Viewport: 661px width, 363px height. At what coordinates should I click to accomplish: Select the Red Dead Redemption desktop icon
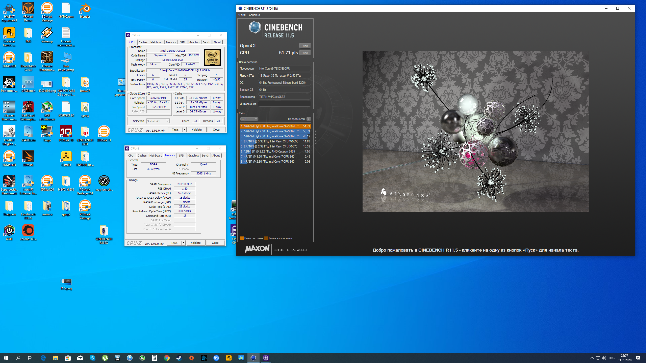(x=28, y=111)
